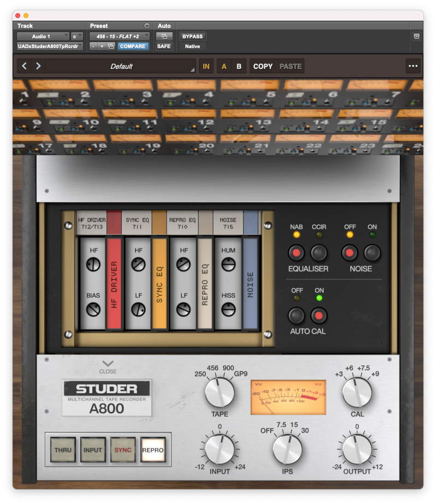Select the B settings slot
Viewport: 436px width, 504px height.
239,66
